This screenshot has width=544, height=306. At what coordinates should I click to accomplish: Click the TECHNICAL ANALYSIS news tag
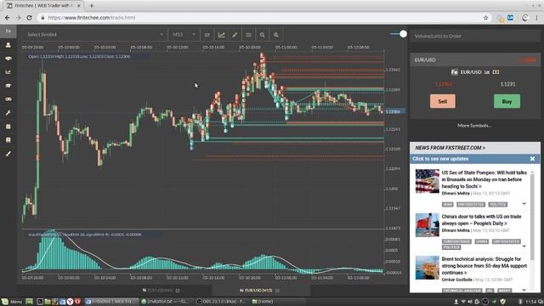[462, 291]
